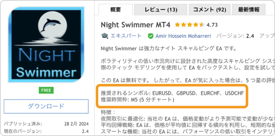The width and height of the screenshot is (275, 136).
Task: Open Amir Hossein Moharreri's profile link
Action: (183, 36)
